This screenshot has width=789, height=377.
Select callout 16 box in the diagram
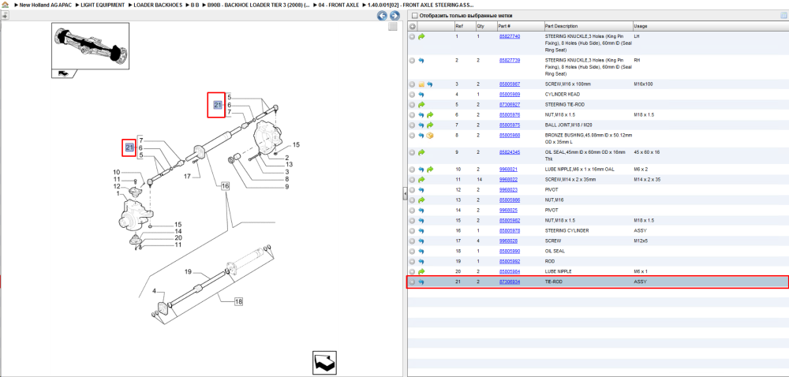(225, 186)
